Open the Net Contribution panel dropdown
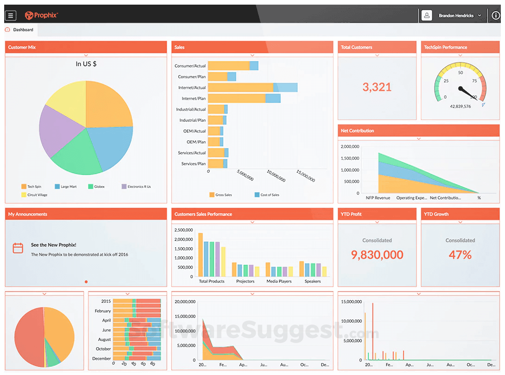 418,138
